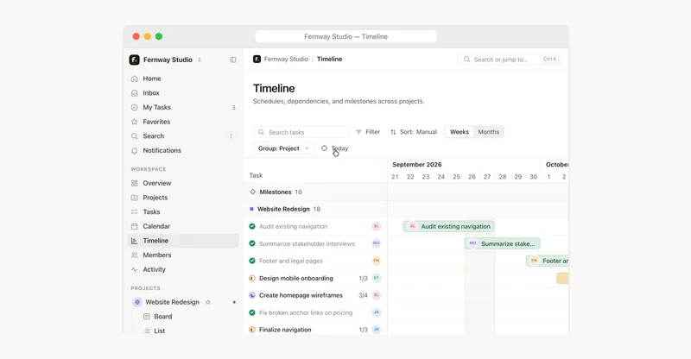Click the Footer timeline bar
Viewport: 691px width, 359px height.
[x=548, y=261]
